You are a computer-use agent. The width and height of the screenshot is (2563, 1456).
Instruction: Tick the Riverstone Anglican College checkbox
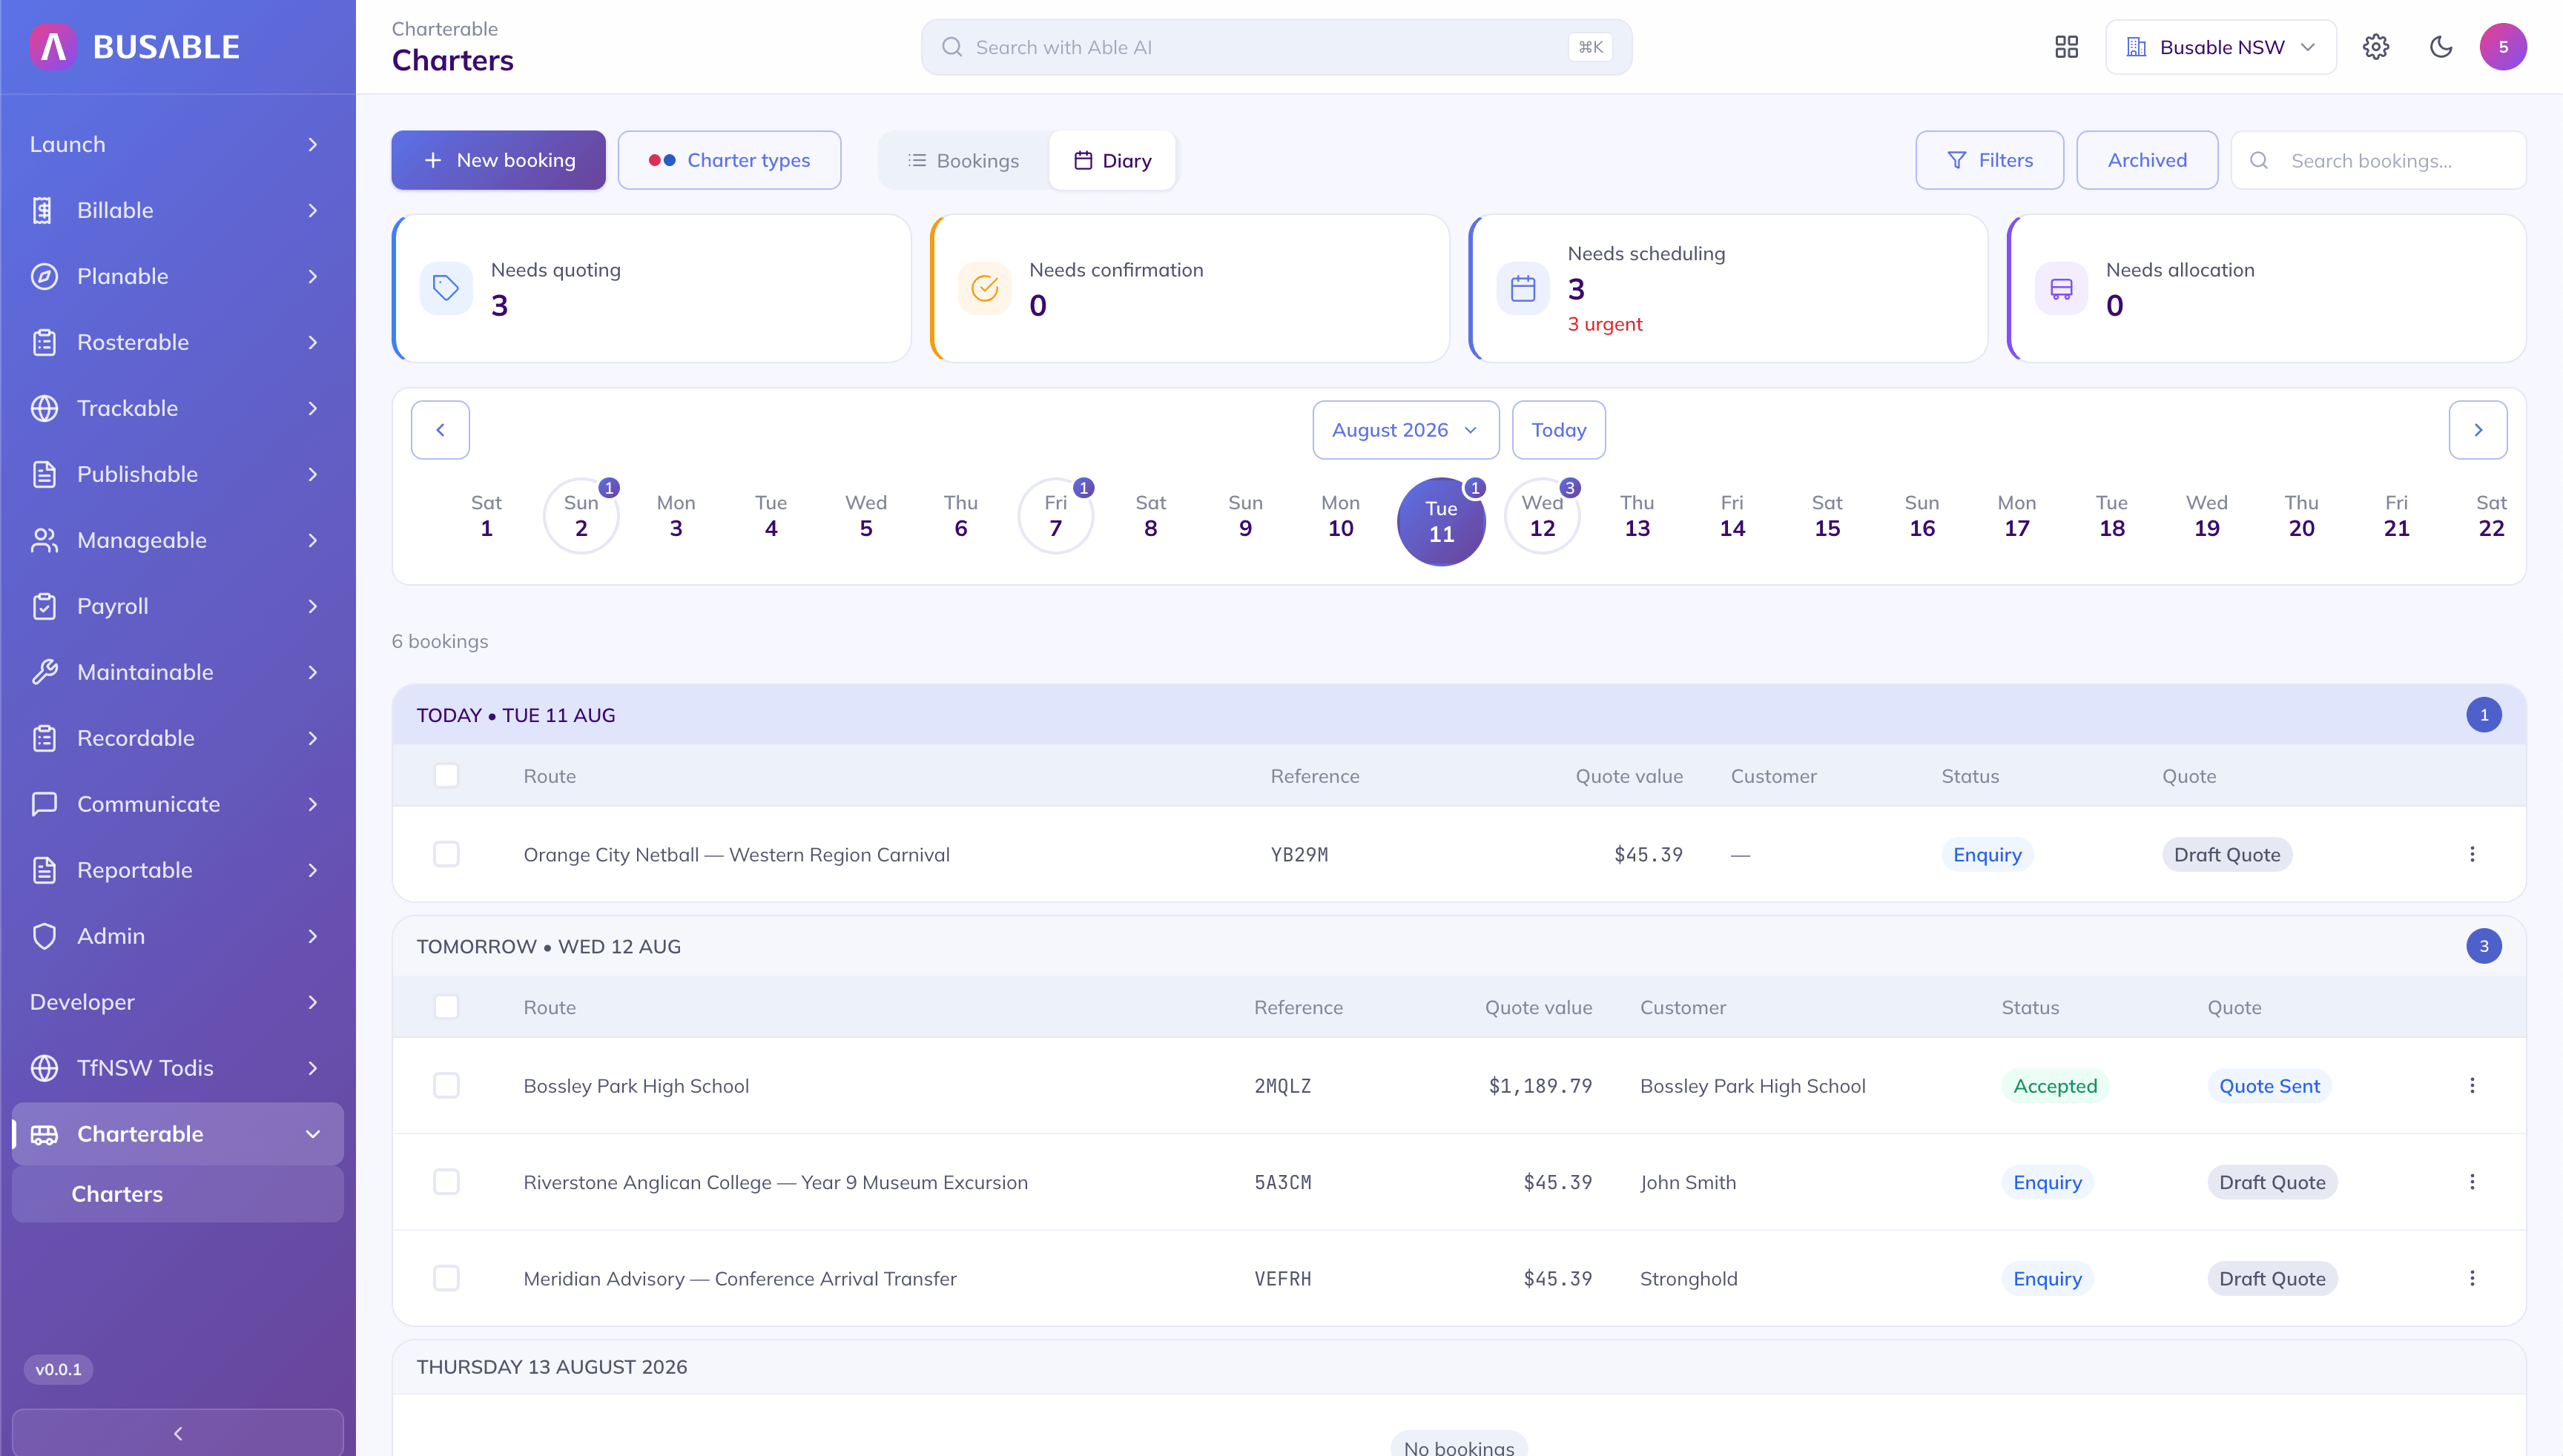pos(446,1181)
